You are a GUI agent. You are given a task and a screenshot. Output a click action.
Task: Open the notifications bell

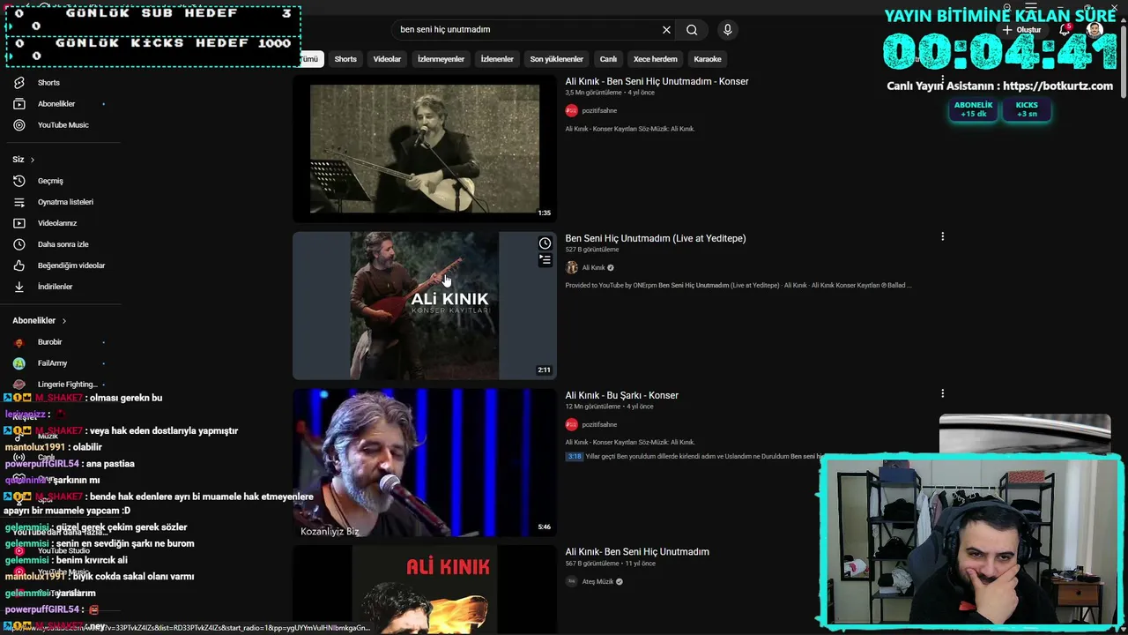point(1065,30)
